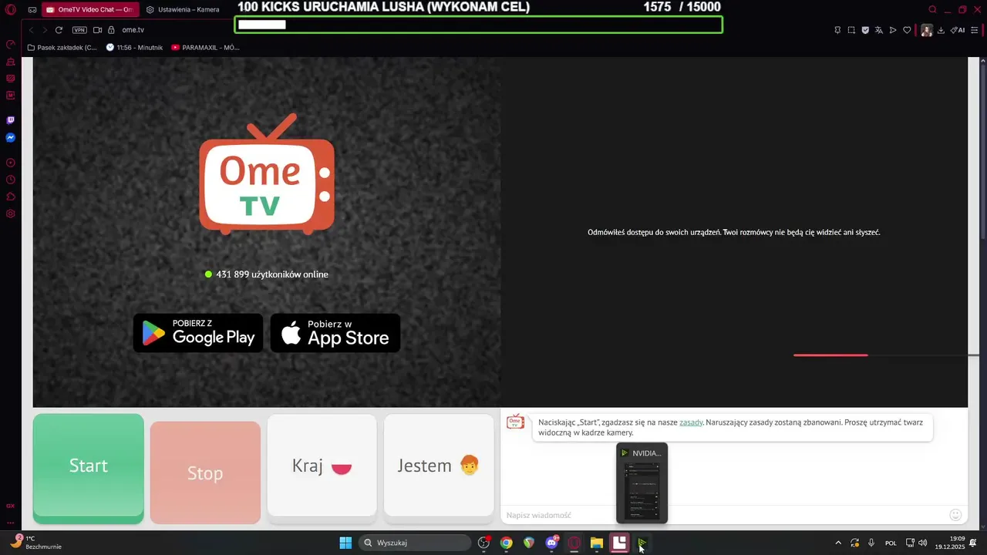This screenshot has height=555, width=987.
Task: Open the 11:56 - Minutnik bookmark
Action: point(135,47)
